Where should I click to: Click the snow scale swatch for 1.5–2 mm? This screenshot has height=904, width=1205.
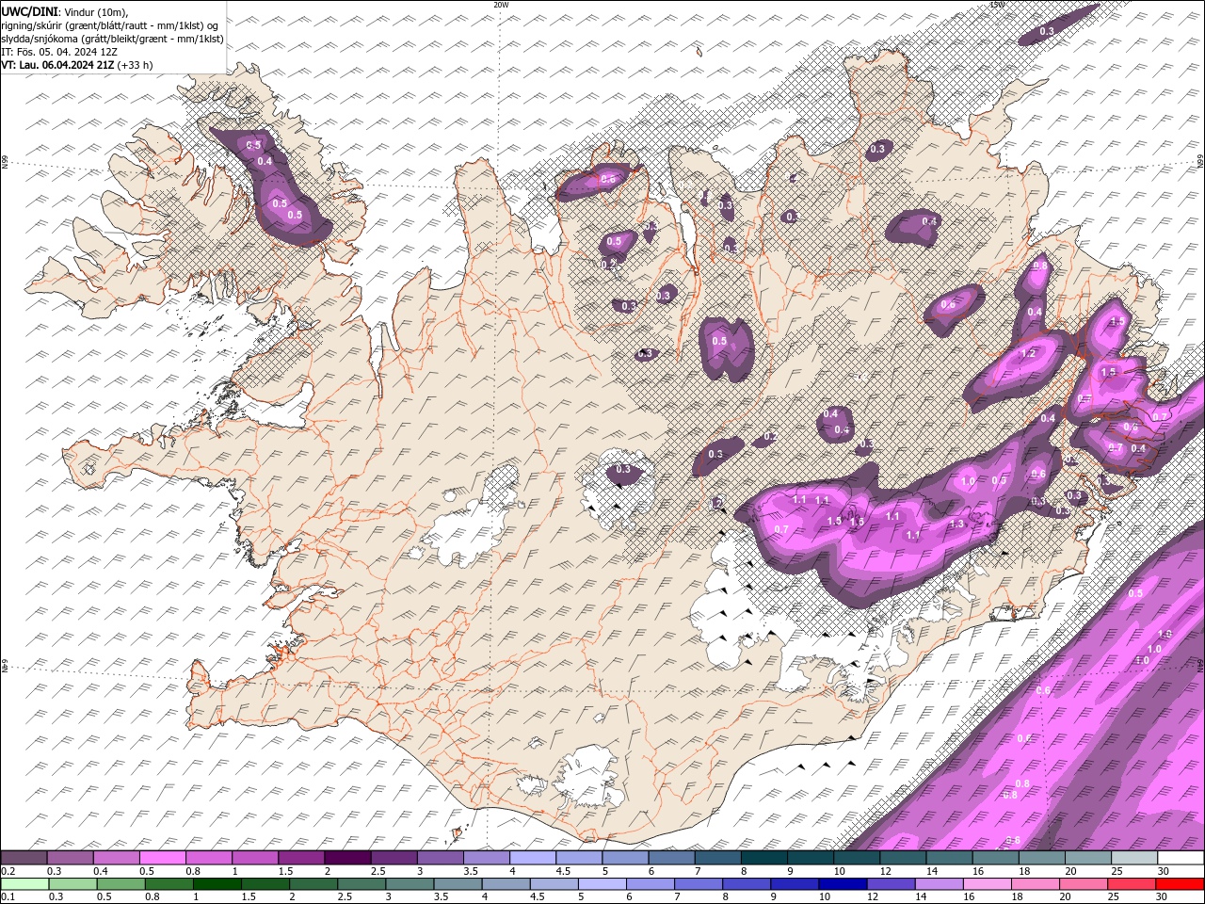(300, 858)
